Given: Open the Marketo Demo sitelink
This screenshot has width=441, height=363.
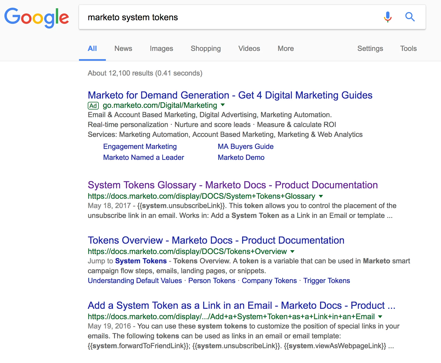Looking at the screenshot, I should coord(241,157).
